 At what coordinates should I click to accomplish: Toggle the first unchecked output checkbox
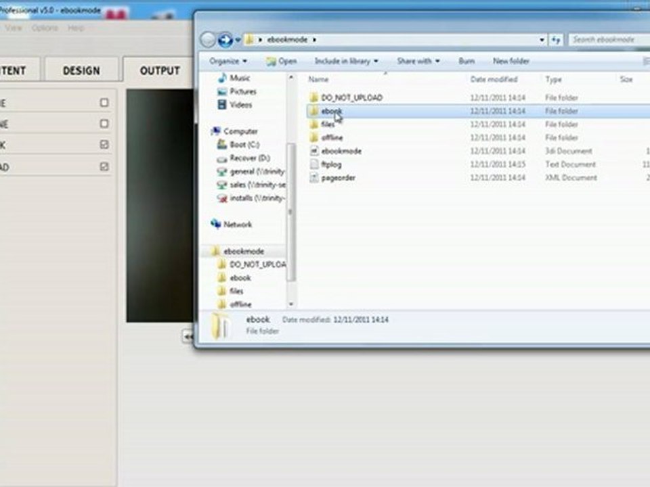tap(104, 103)
